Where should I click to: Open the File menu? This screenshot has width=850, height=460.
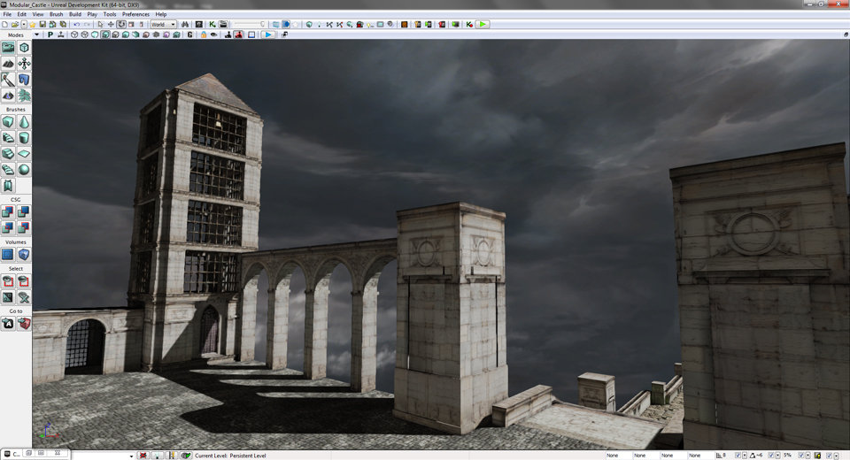pos(7,15)
